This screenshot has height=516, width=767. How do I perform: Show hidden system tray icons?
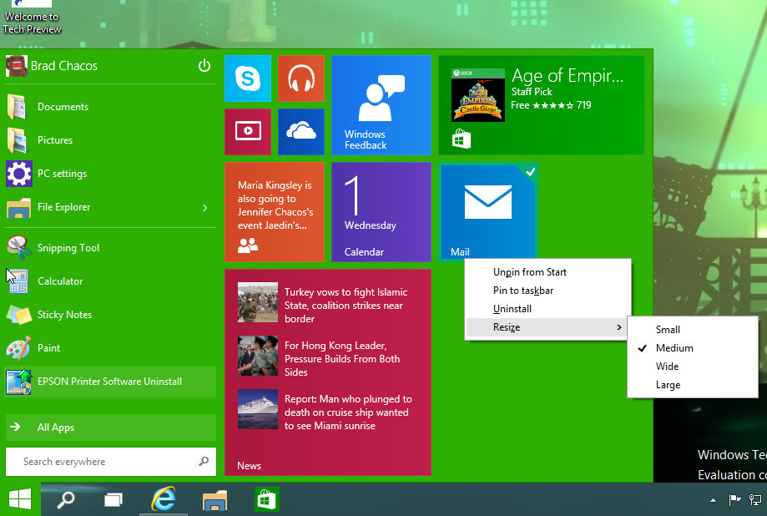[712, 500]
